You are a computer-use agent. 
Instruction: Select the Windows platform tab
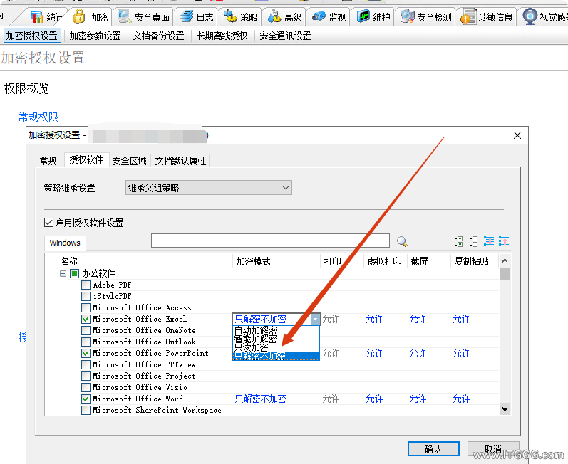65,243
